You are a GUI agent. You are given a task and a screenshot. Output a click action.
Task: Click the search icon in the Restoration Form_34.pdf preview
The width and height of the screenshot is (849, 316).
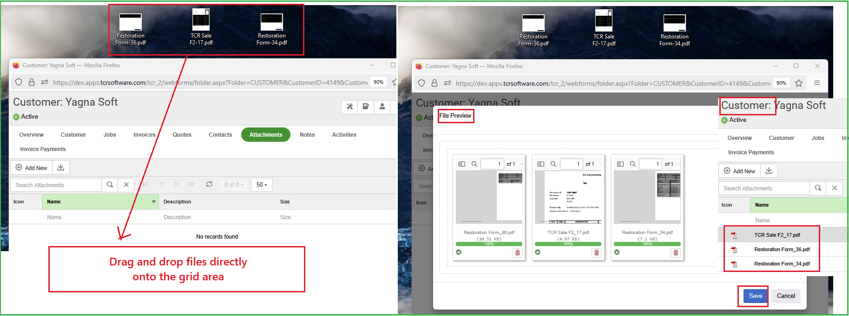pyautogui.click(x=632, y=164)
